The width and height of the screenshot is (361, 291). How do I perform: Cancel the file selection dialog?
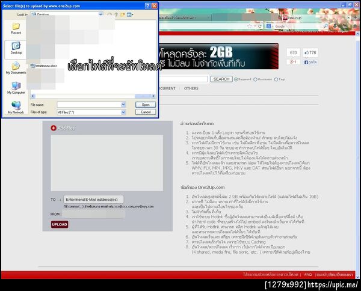pyautogui.click(x=146, y=112)
